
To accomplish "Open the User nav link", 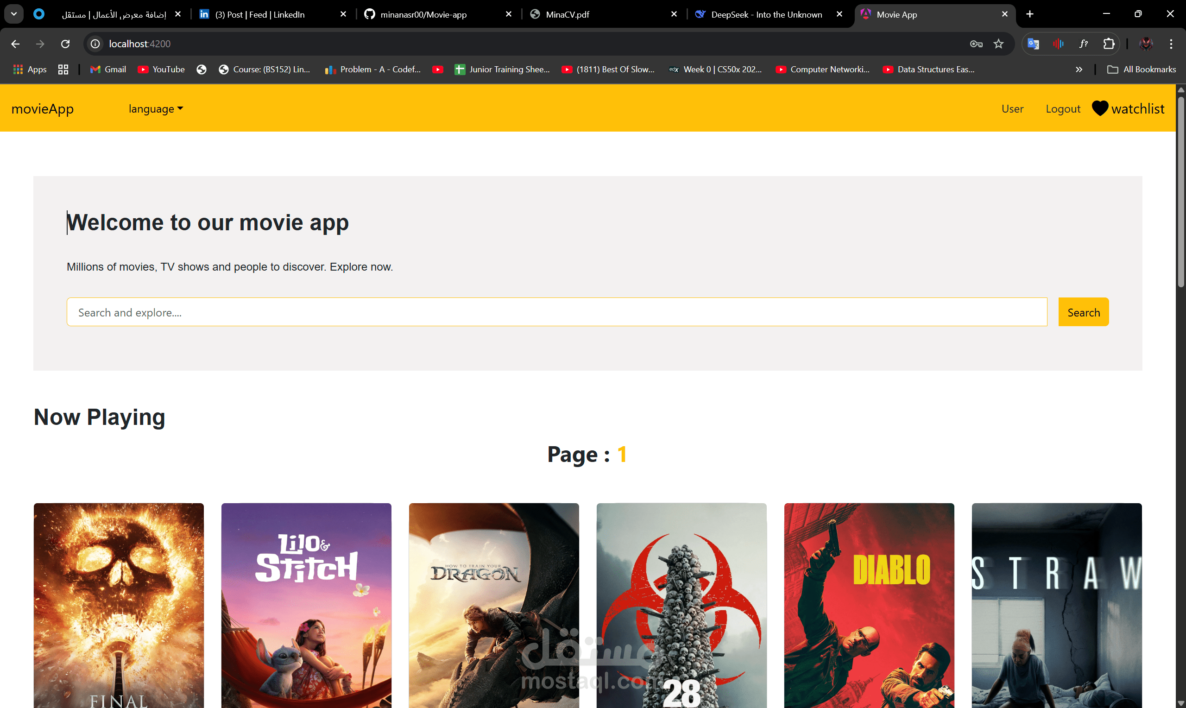I will pyautogui.click(x=1012, y=109).
